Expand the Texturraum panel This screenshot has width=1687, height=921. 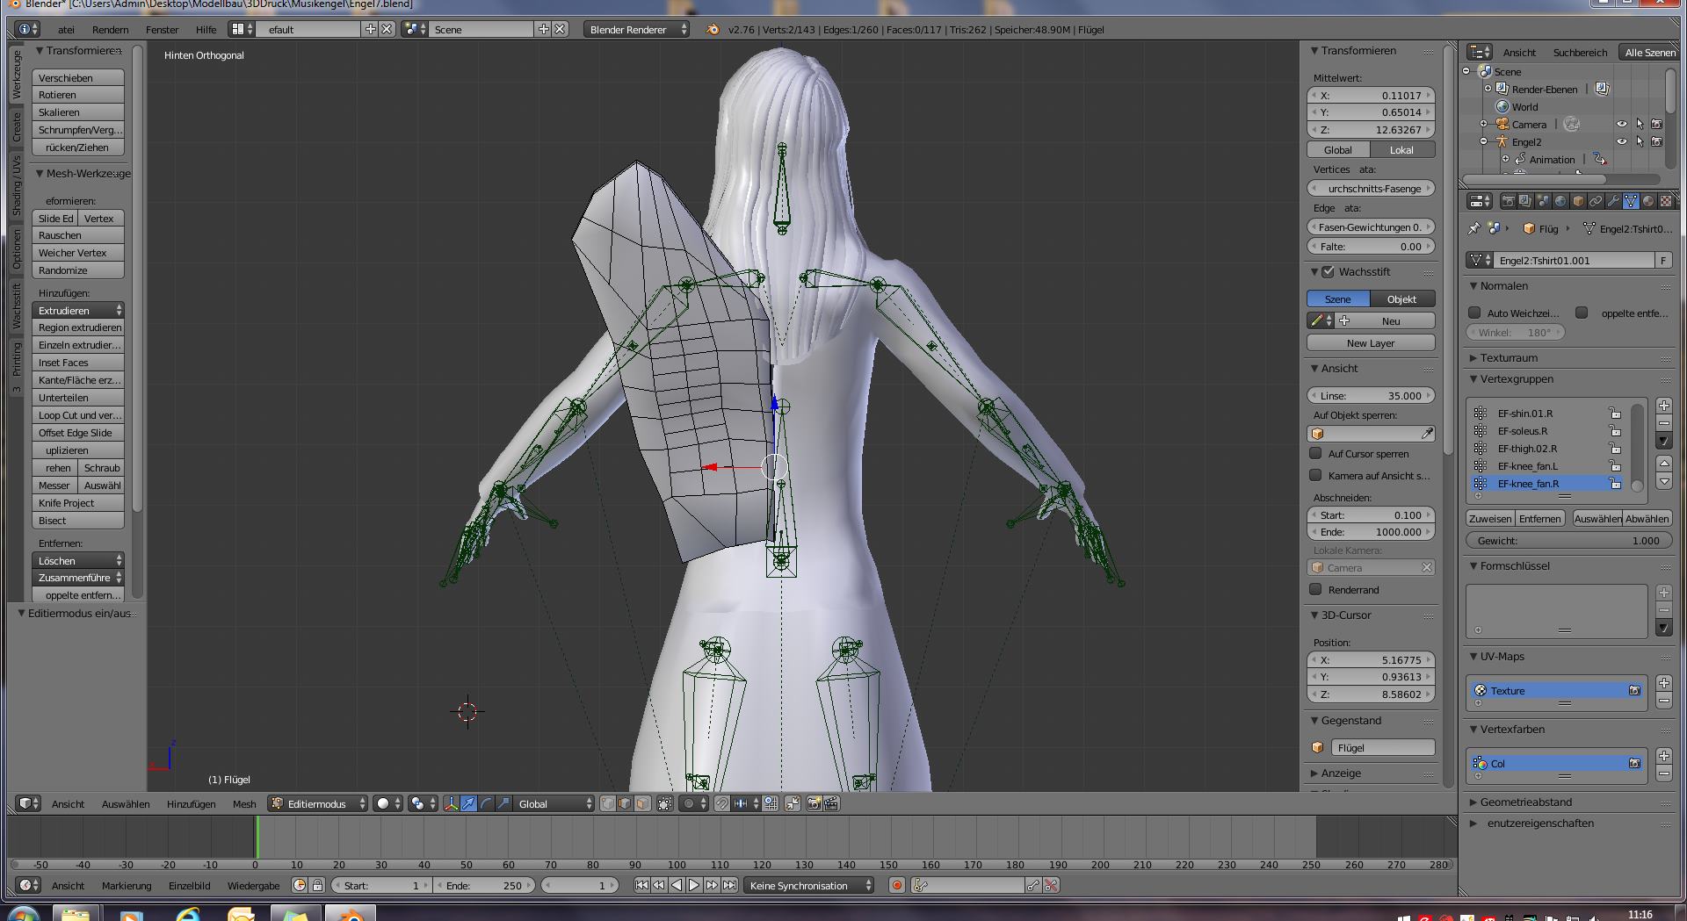(x=1509, y=357)
